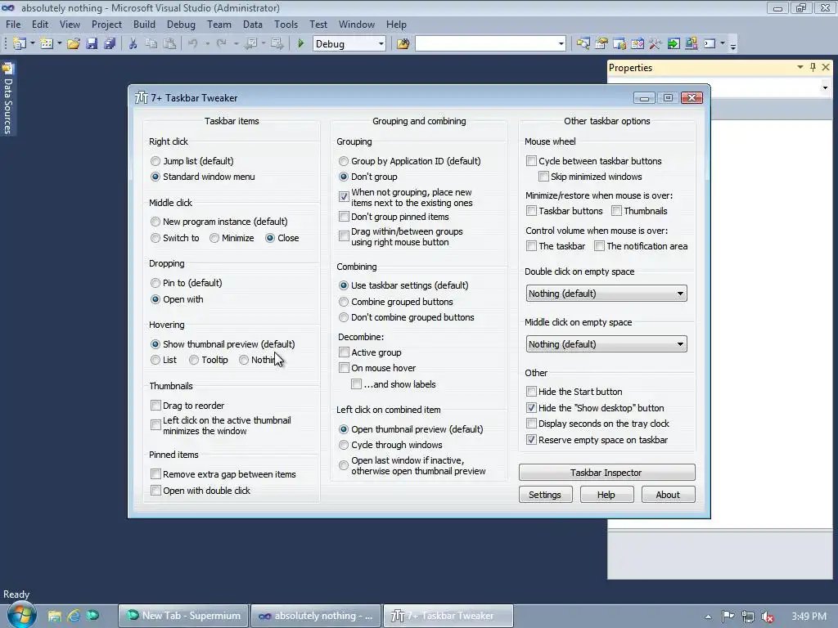Select the Minimize middle click option

214,238
